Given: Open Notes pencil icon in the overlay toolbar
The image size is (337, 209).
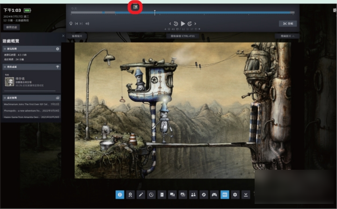Looking at the screenshot, I should coord(141,195).
